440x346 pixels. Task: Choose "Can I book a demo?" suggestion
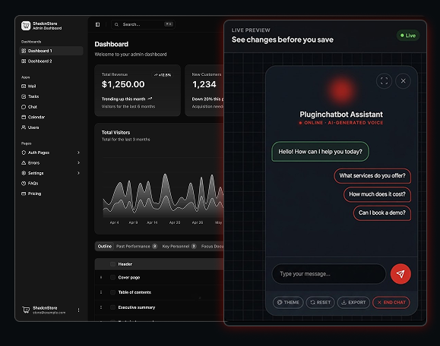click(x=382, y=213)
